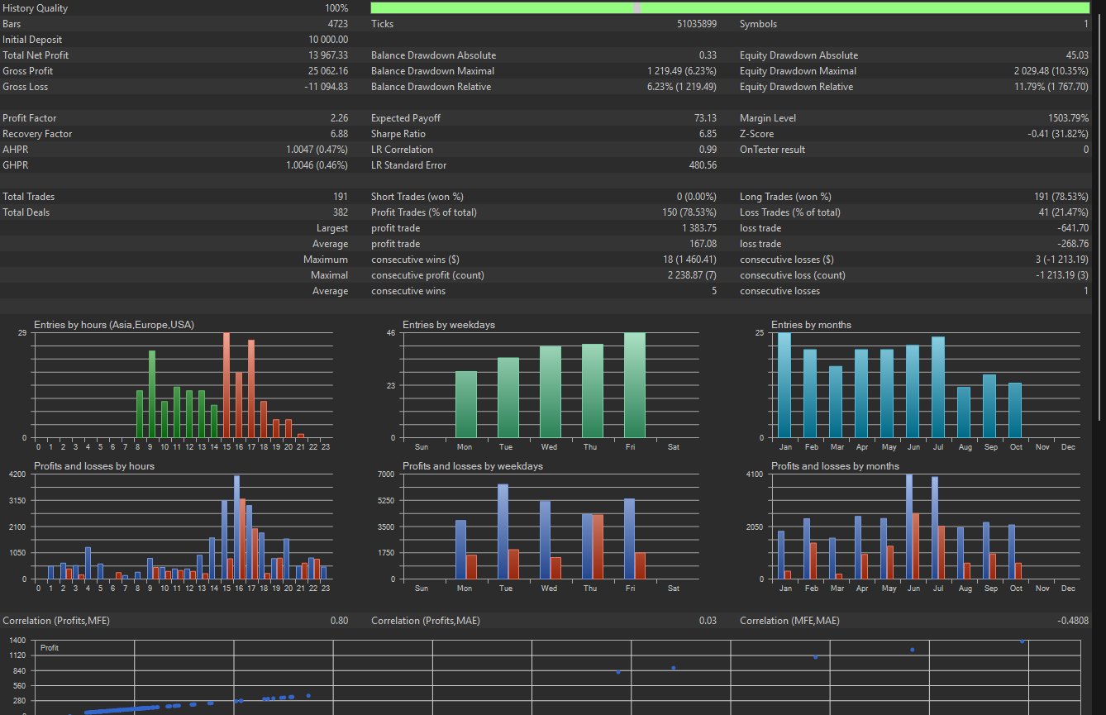Screen dimensions: 1106x715
Task: Click the Profit Factor label
Action: (29, 118)
